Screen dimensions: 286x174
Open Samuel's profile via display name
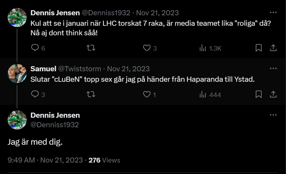pyautogui.click(x=43, y=69)
